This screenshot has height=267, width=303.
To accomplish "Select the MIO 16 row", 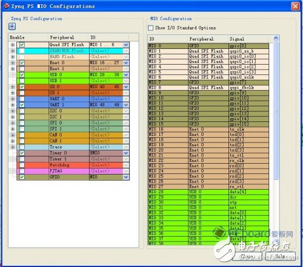I will click(208, 129).
